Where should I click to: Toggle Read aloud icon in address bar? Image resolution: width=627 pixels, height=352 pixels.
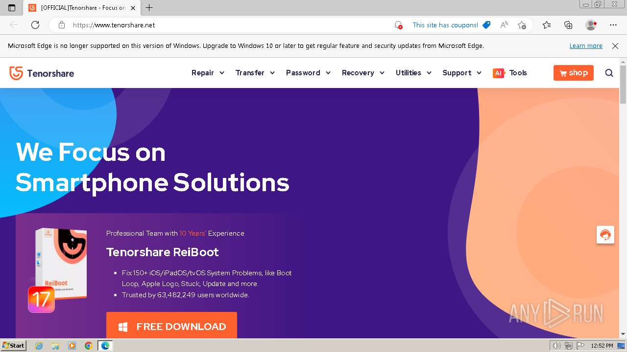(504, 25)
